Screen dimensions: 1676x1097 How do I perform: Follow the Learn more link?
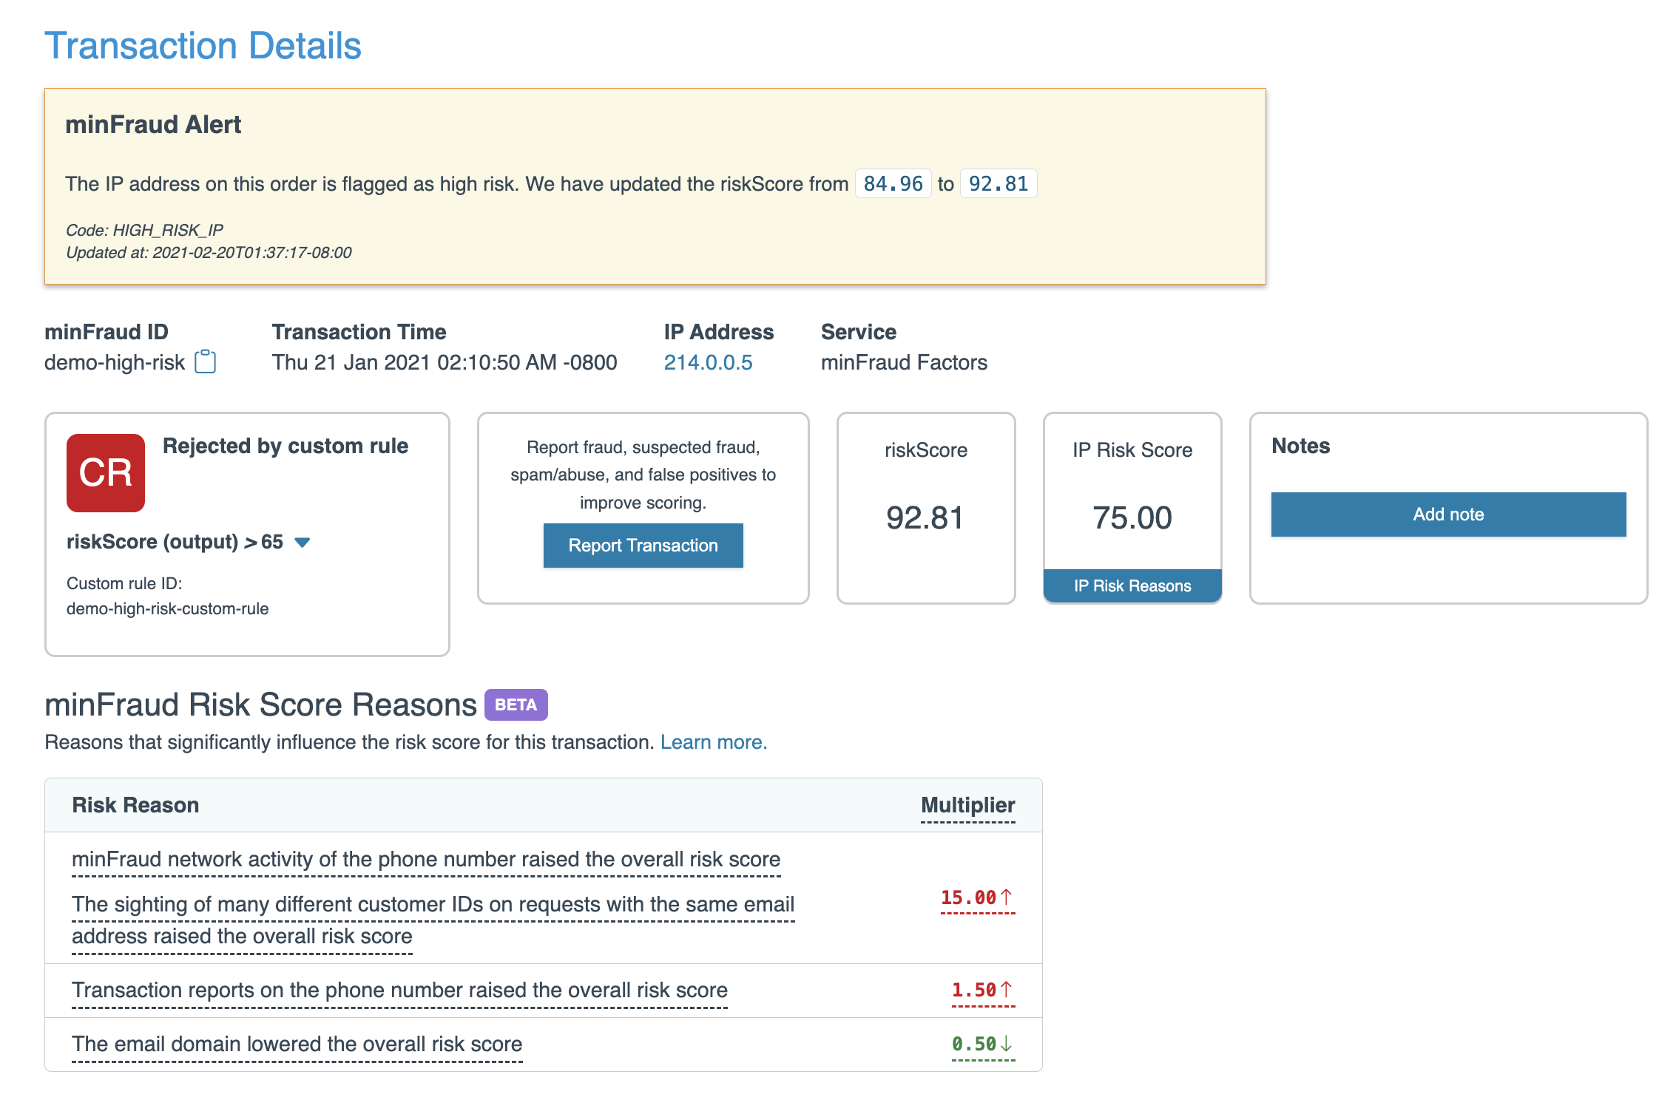713,742
